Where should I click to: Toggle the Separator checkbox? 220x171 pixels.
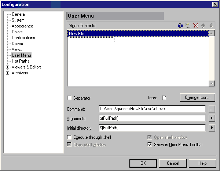point(69,98)
